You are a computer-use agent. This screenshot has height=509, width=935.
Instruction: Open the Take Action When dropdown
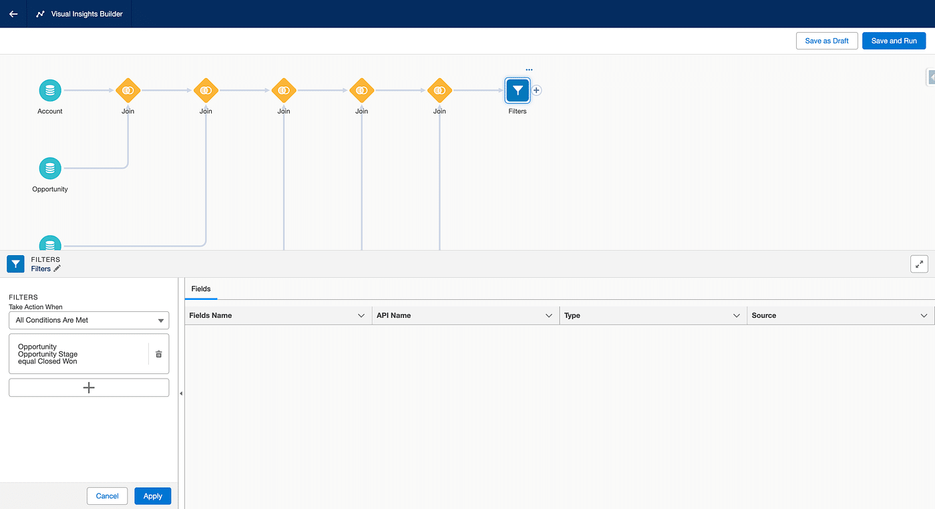point(89,321)
